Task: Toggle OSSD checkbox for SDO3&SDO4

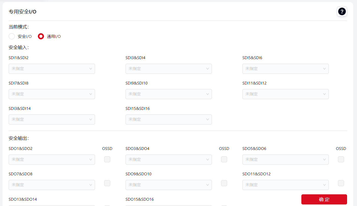Action: [224, 159]
